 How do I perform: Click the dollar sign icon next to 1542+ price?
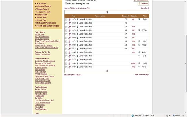139,67
